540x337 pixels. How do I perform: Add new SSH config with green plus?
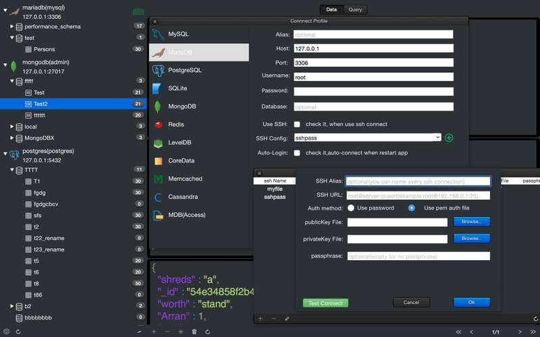click(449, 138)
